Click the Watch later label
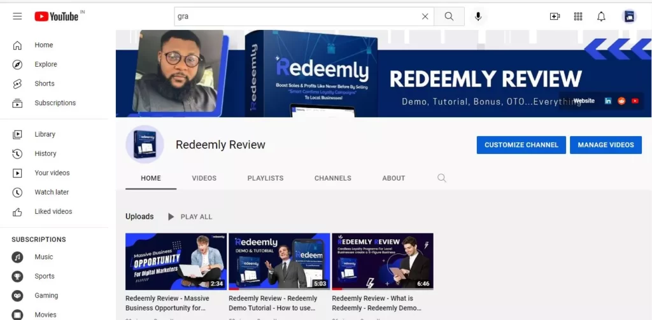The height and width of the screenshot is (320, 652). [52, 192]
